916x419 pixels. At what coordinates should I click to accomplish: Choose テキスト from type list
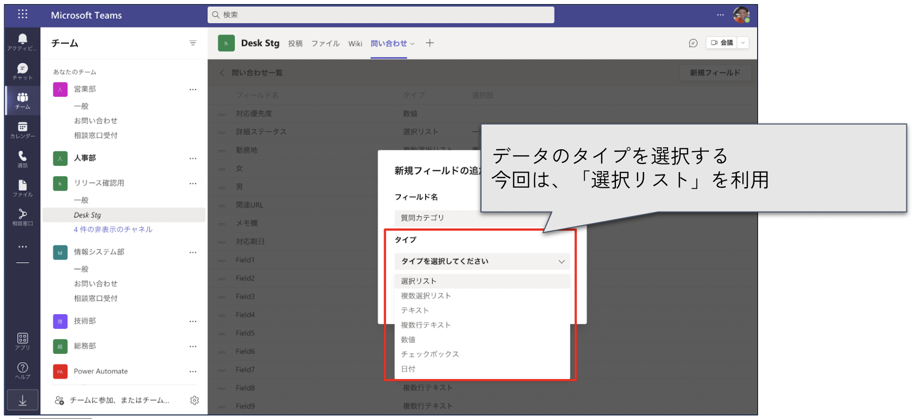pos(482,310)
